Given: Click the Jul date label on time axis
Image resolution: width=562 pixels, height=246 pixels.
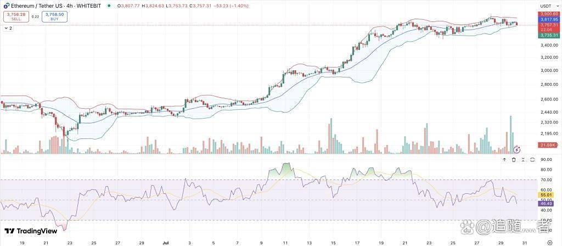Looking at the screenshot, I should click(166, 243).
